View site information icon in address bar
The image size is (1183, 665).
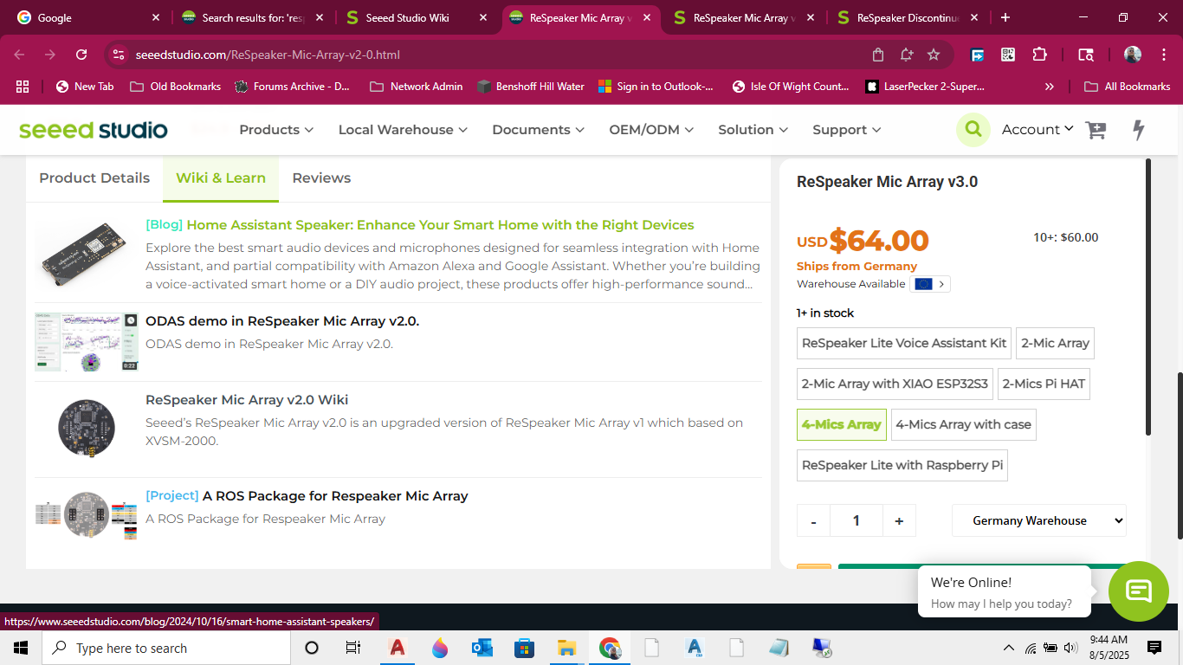pyautogui.click(x=119, y=55)
